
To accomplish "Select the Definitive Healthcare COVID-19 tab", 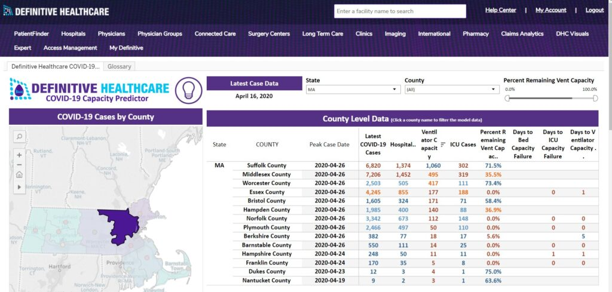I will pyautogui.click(x=56, y=66).
